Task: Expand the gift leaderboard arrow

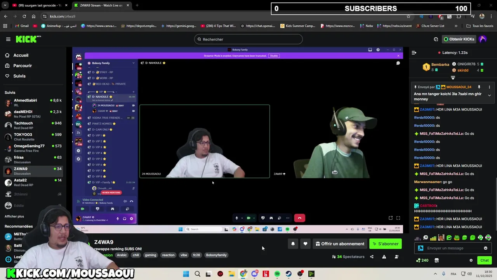Action: point(453,78)
